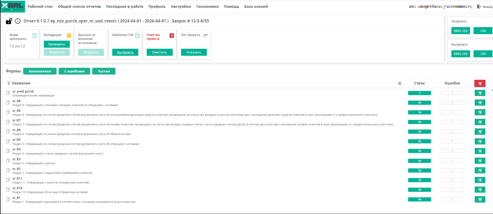
Task: Click copy icon beside sr_sved_purcb
Action: (8, 93)
